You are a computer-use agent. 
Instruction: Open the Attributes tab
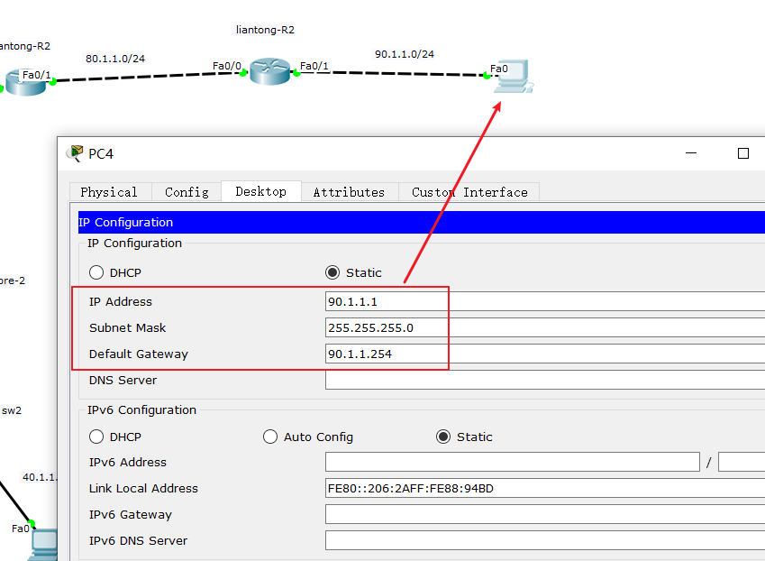click(349, 192)
